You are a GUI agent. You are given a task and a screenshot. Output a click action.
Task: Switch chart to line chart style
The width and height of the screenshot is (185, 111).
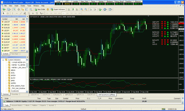tap(77, 9)
